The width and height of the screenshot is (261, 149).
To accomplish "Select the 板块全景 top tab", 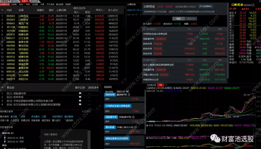I will click(x=34, y=1).
